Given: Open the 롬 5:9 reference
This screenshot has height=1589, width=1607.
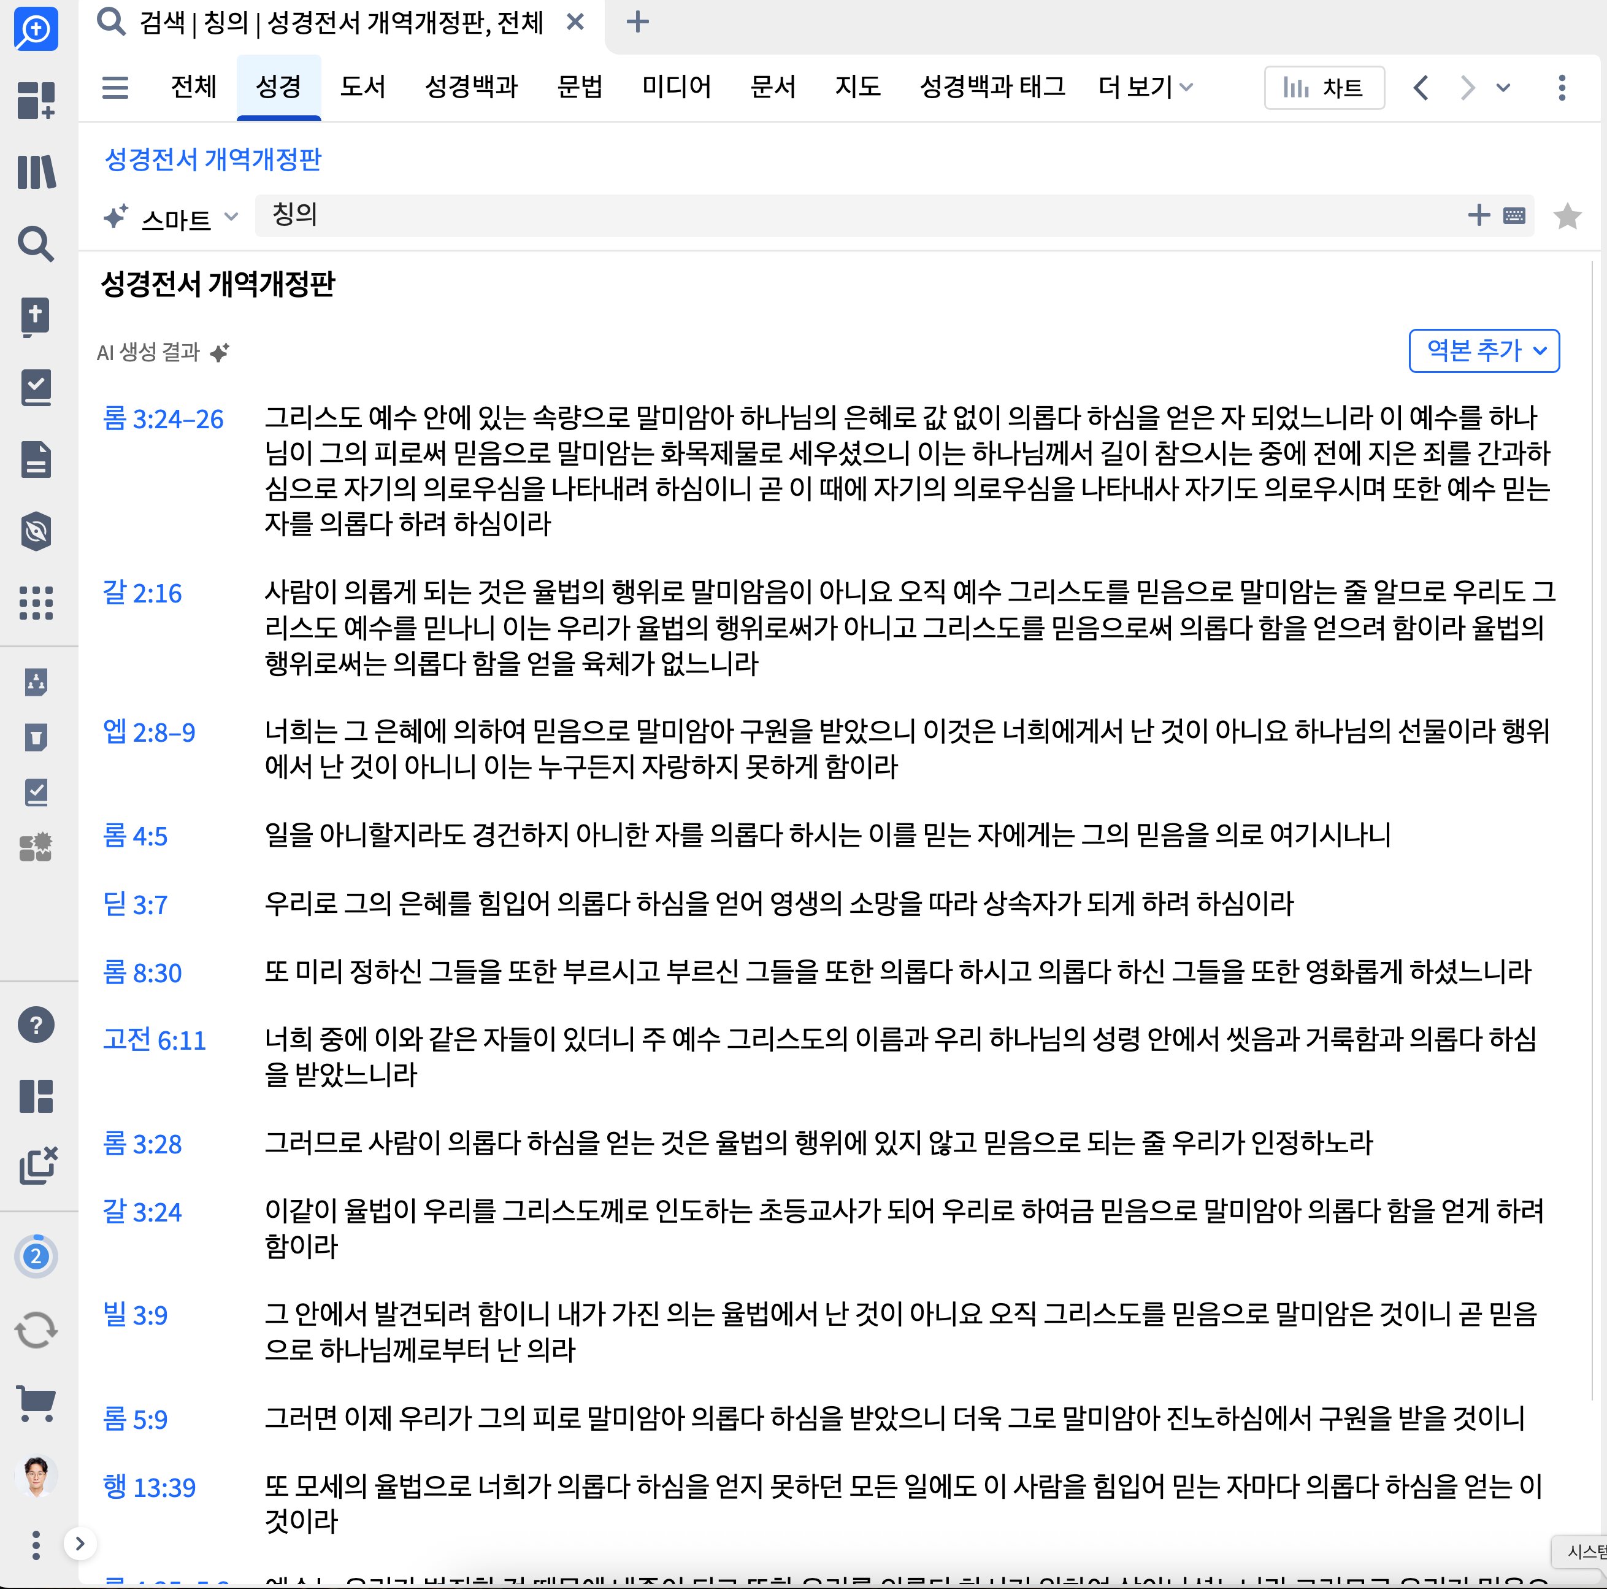Looking at the screenshot, I should (x=135, y=1419).
